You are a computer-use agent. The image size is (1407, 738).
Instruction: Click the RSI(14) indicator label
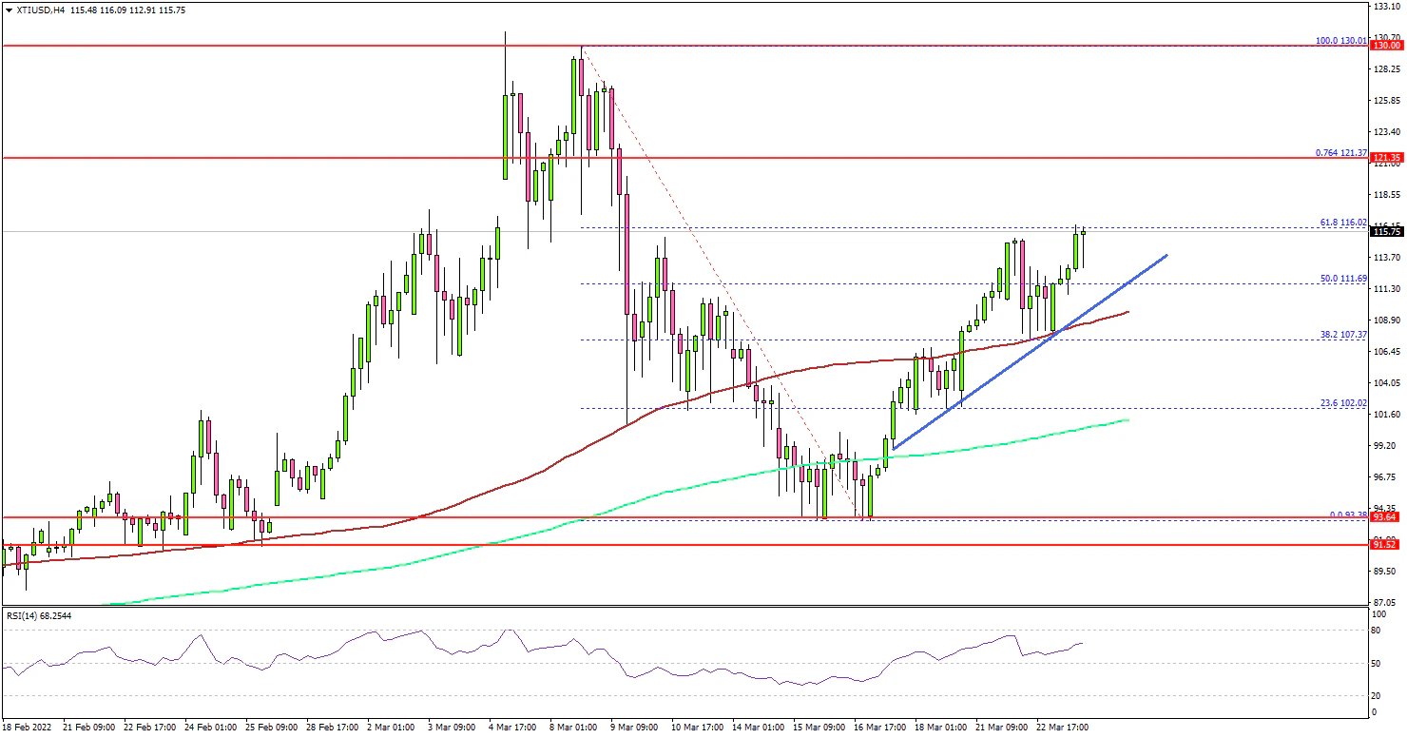pos(40,616)
